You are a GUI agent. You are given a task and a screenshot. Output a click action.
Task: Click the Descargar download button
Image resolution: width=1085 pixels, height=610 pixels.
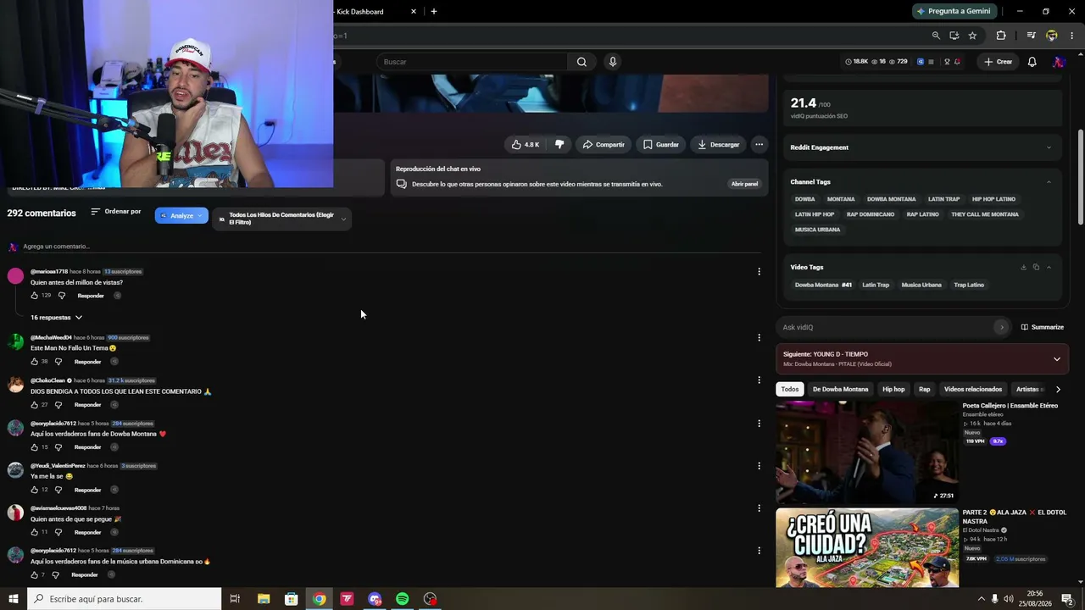click(718, 145)
